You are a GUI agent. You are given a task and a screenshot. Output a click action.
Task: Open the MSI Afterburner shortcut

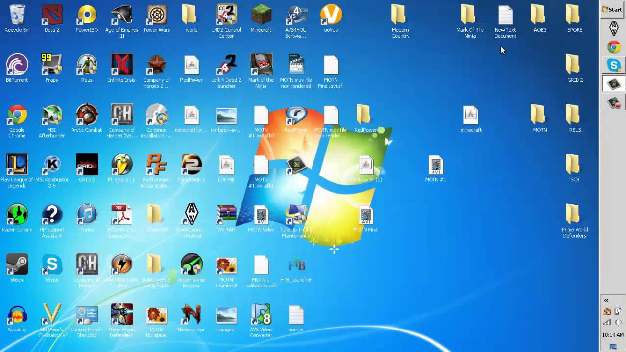point(52,115)
